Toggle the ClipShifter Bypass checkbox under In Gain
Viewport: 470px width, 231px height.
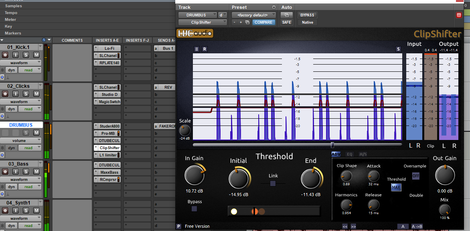coord(194,209)
